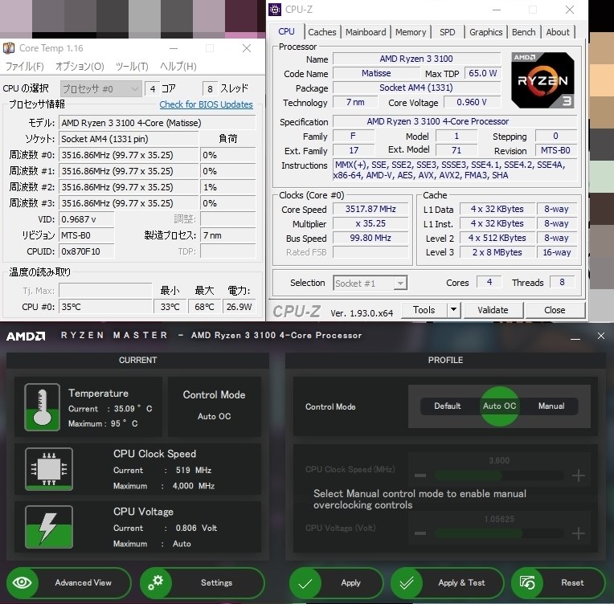
Task: Click the AMD Ryzen 3 logo in CPU-Z
Action: point(542,80)
